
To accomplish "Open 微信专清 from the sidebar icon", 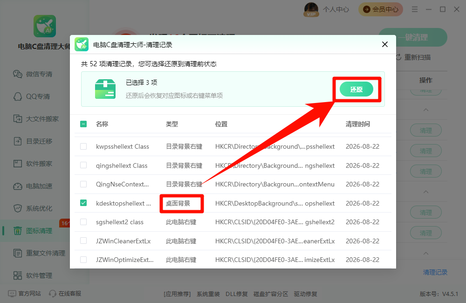I will click(x=18, y=74).
